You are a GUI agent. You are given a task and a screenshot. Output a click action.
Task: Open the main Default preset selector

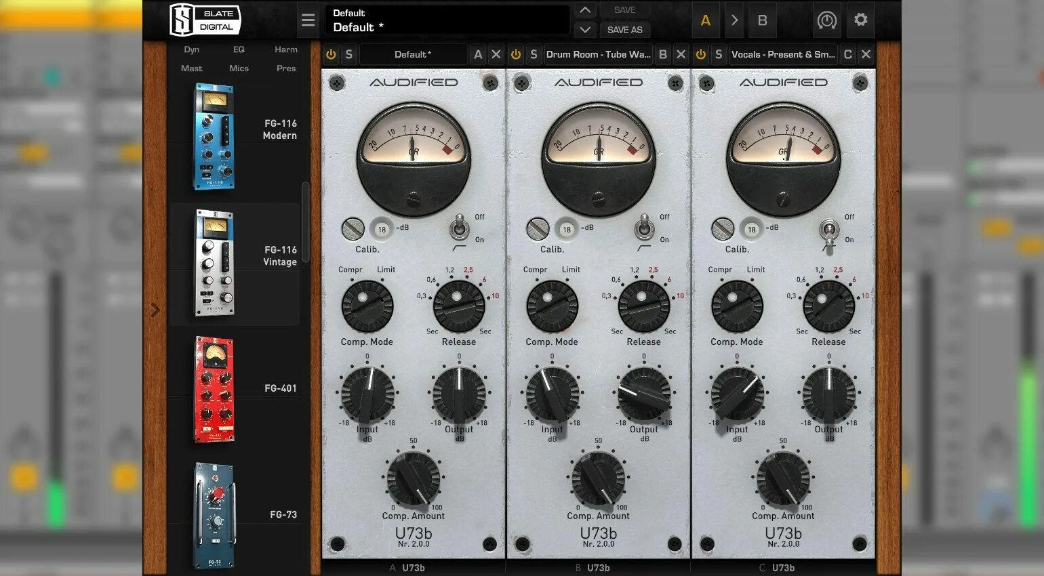[x=447, y=20]
